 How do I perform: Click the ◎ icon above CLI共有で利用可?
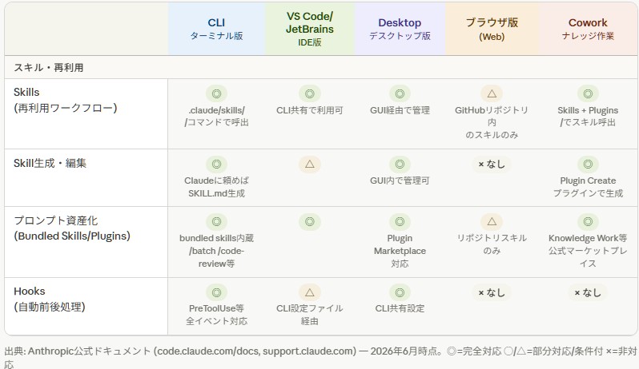point(310,94)
